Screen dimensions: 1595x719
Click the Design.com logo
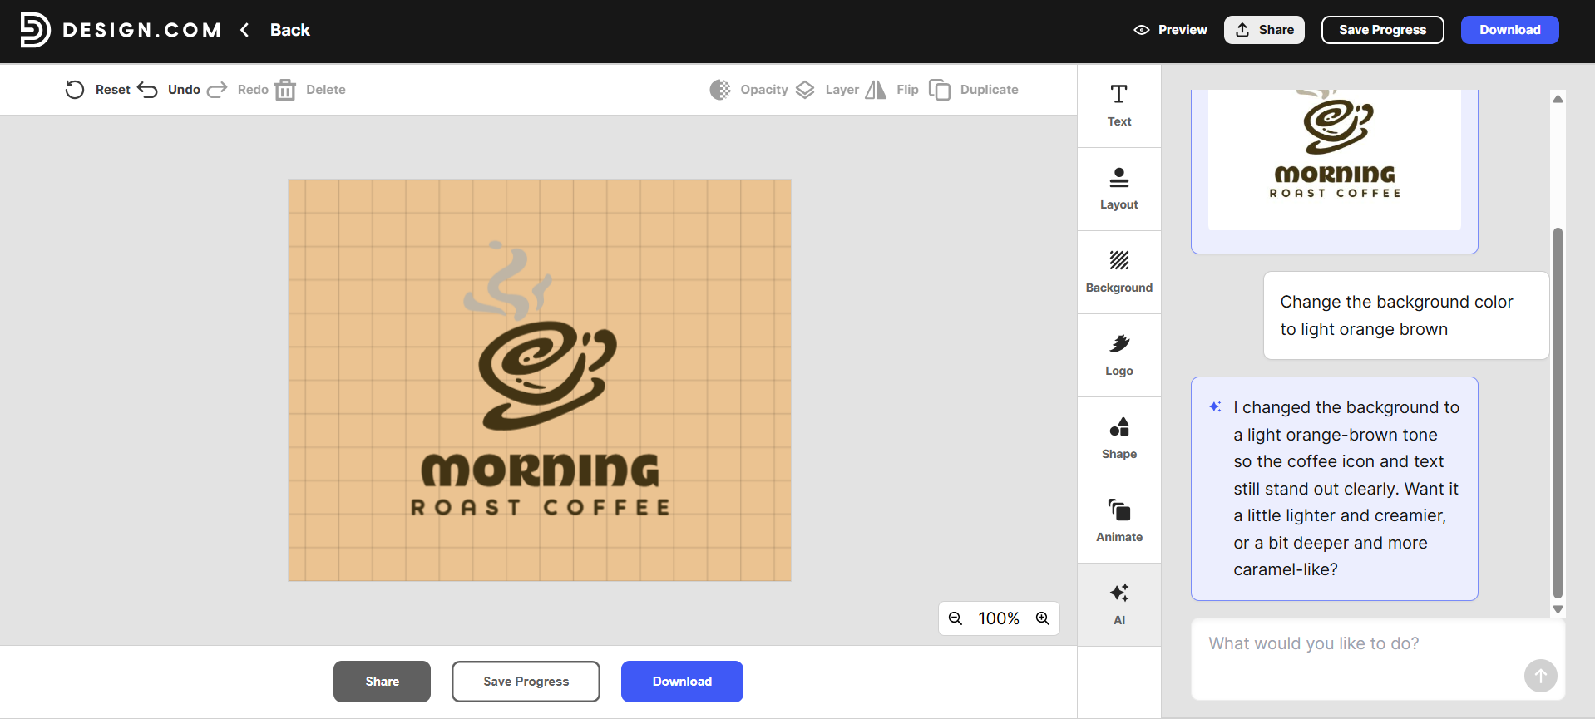pos(121,30)
